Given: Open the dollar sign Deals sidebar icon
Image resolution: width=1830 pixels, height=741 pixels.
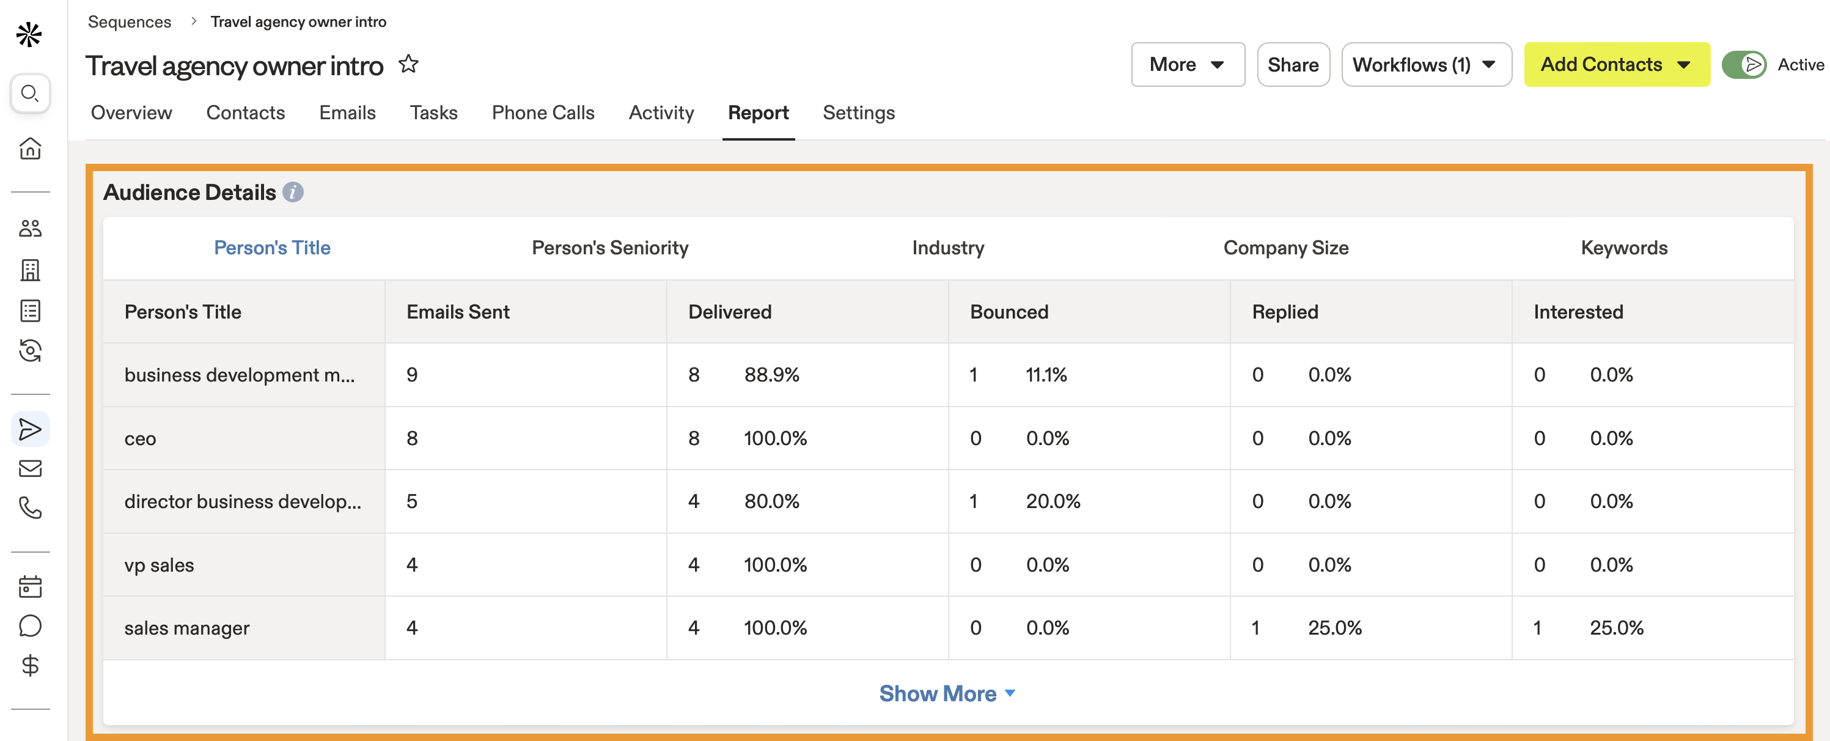Looking at the screenshot, I should click(30, 666).
